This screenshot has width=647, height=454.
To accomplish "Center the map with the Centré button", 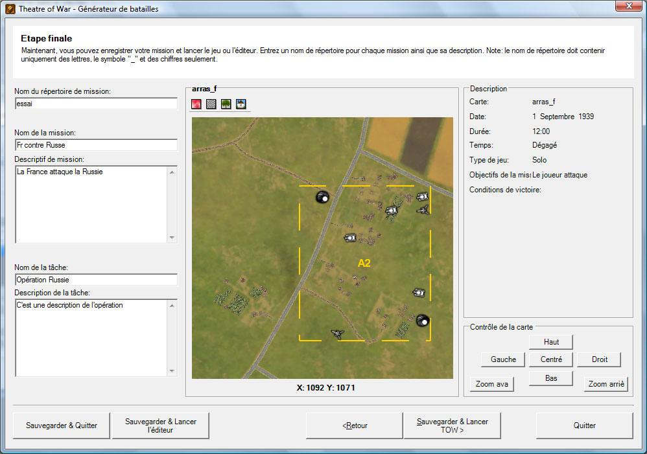I will 551,359.
